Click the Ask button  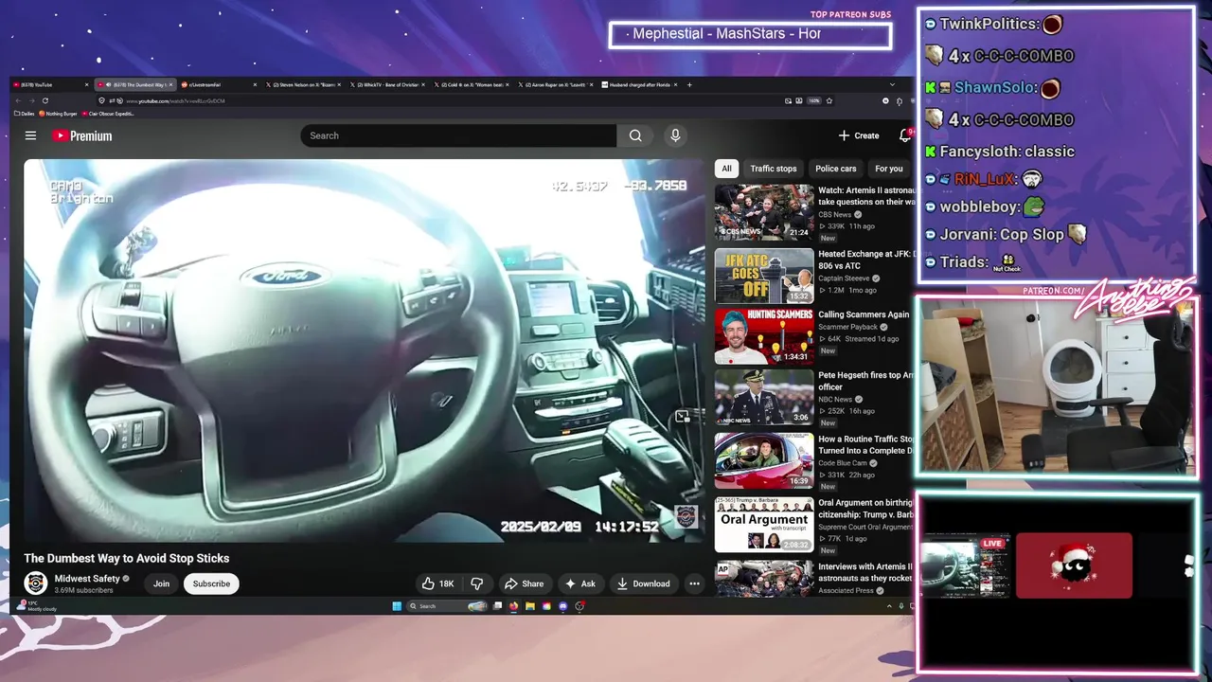click(580, 583)
